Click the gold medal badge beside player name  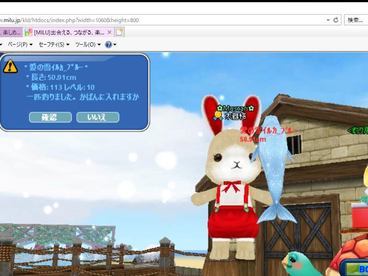click(x=219, y=115)
